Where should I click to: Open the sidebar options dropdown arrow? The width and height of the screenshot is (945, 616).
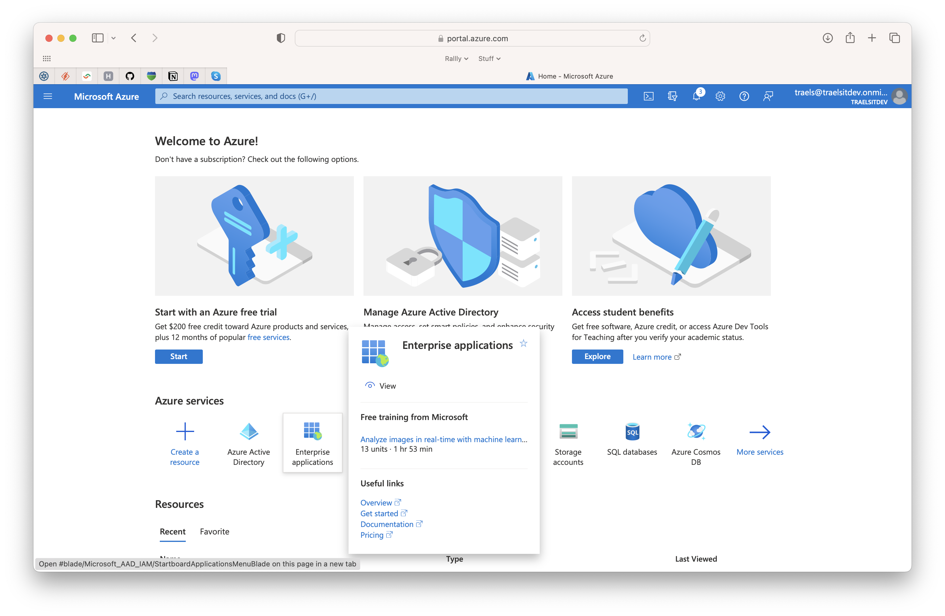pyautogui.click(x=113, y=38)
